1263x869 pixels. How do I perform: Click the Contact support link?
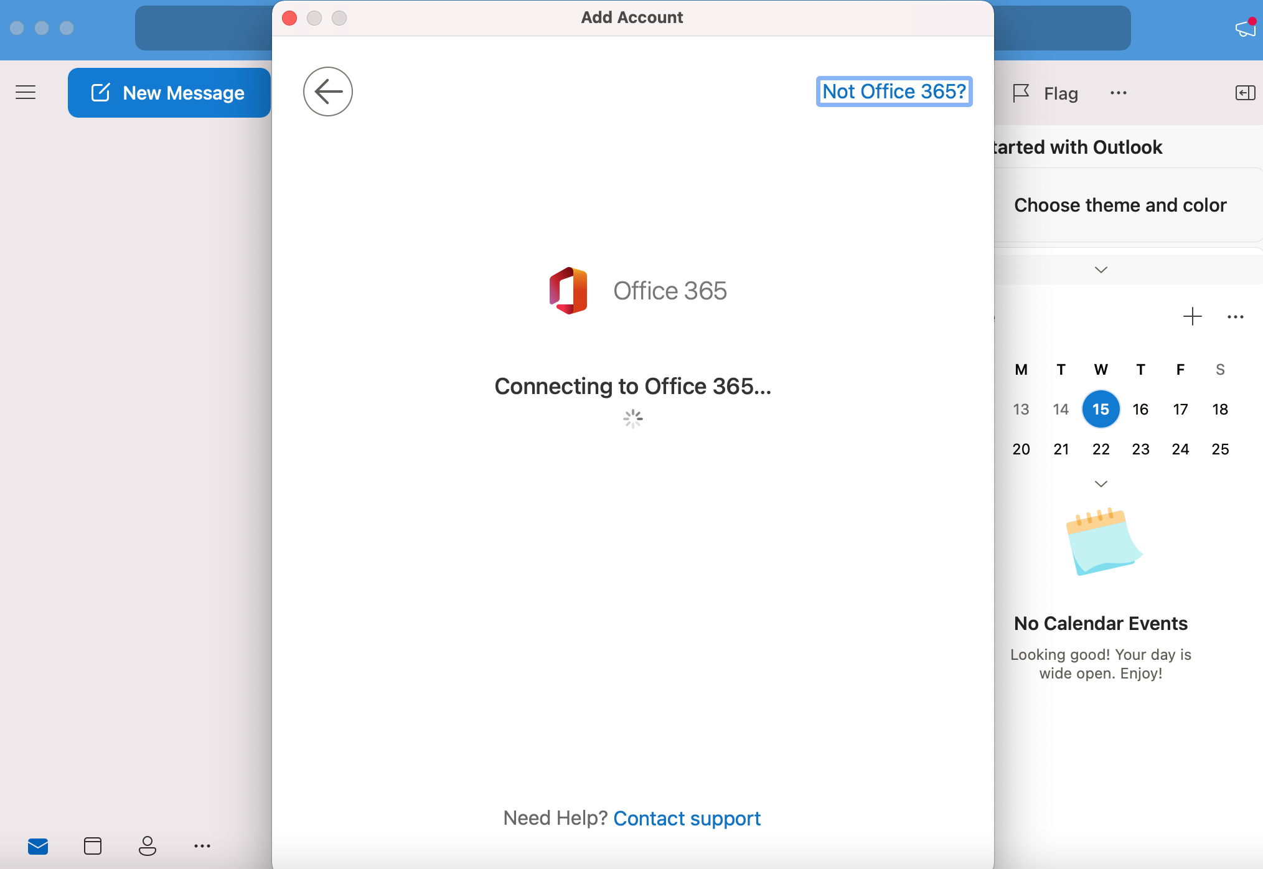point(687,818)
